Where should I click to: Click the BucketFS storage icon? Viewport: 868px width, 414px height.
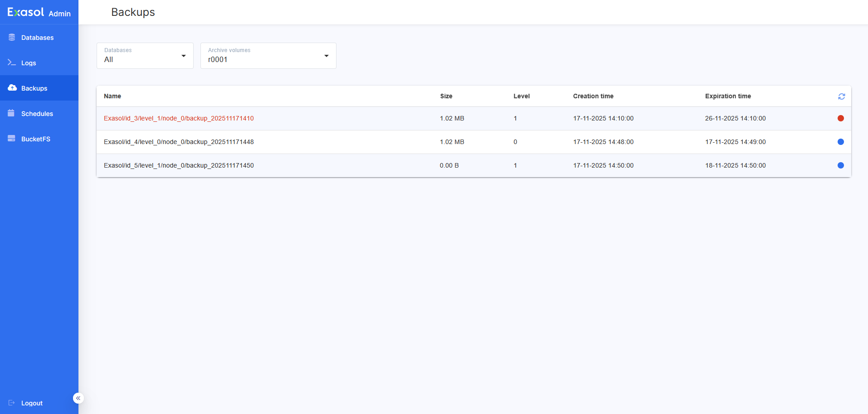pyautogui.click(x=12, y=139)
